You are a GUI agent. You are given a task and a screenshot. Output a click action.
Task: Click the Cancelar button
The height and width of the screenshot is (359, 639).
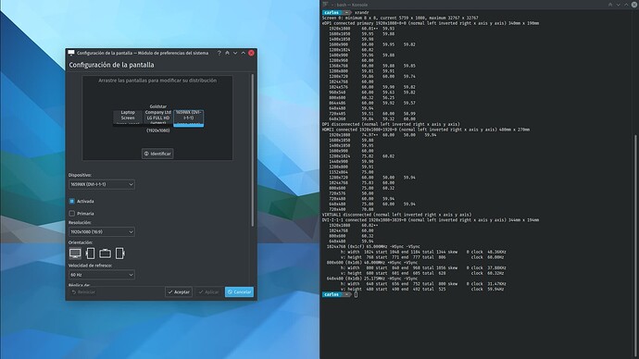239,291
